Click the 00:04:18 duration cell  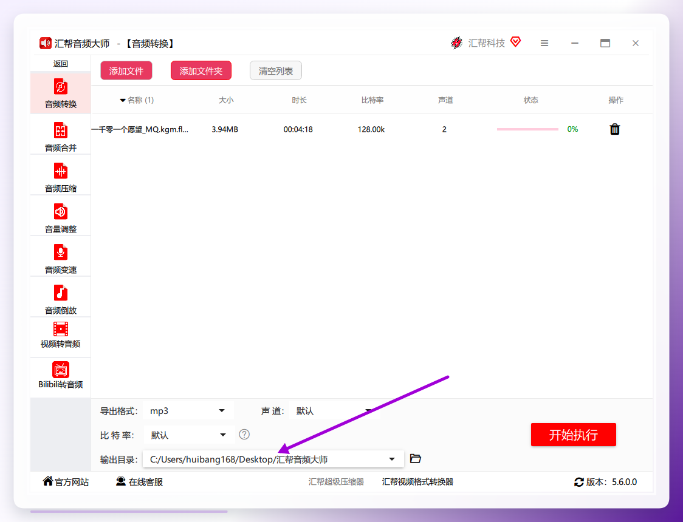tap(298, 129)
